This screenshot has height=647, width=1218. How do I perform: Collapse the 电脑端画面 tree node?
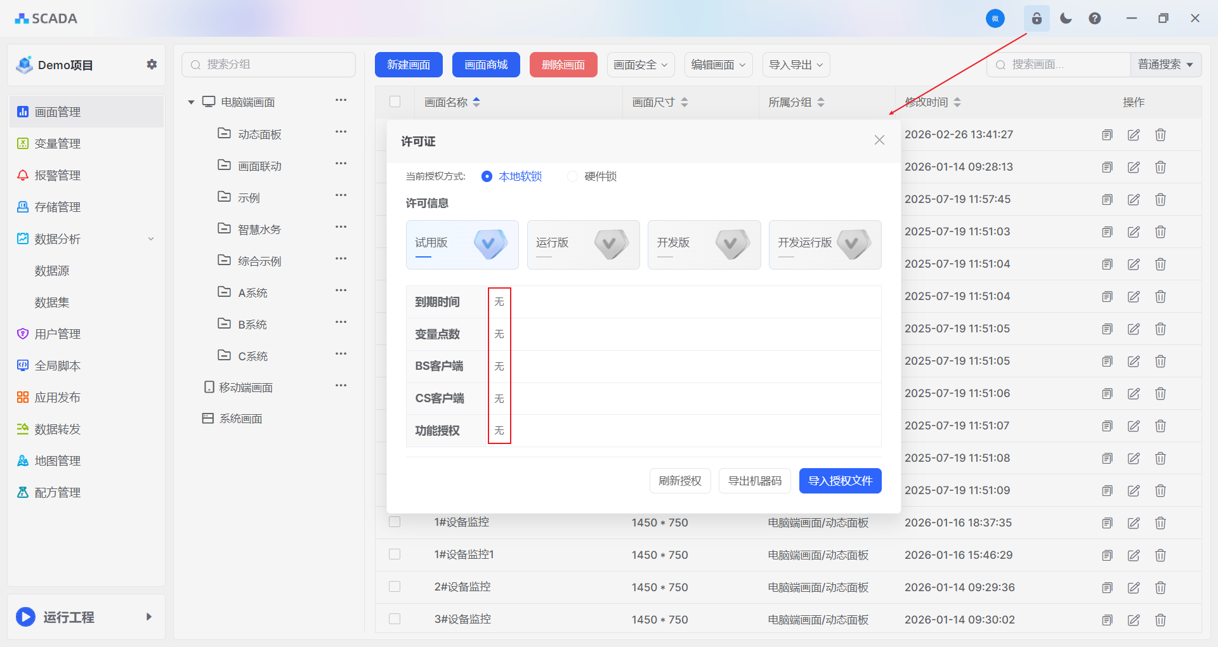click(191, 102)
